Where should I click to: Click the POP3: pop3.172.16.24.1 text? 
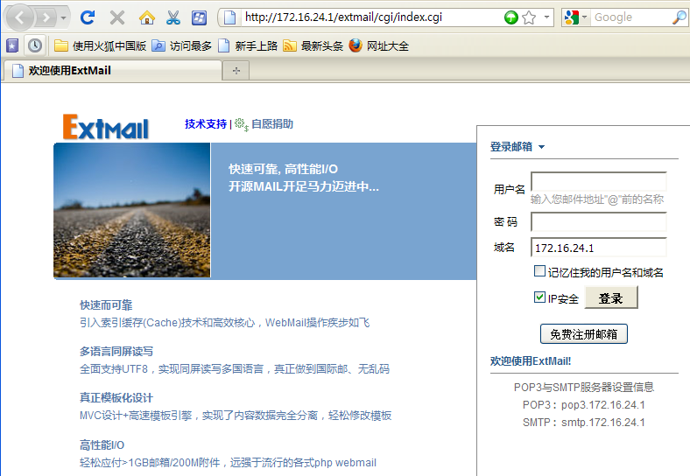pyautogui.click(x=583, y=405)
